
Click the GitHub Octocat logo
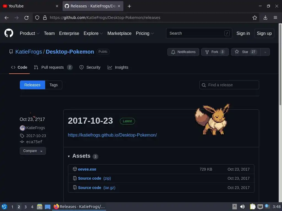click(9, 33)
